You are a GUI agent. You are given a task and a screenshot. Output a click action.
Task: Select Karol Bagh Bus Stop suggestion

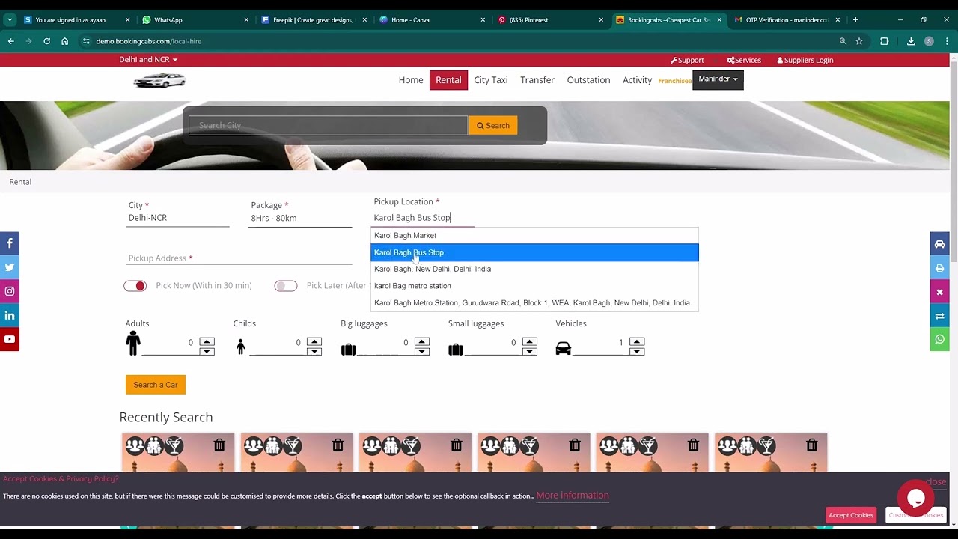pos(534,252)
